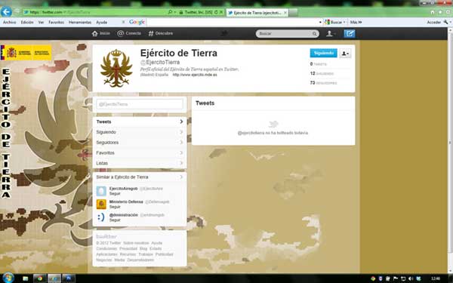Open the Archivo menu
This screenshot has width=453, height=283.
10,22
